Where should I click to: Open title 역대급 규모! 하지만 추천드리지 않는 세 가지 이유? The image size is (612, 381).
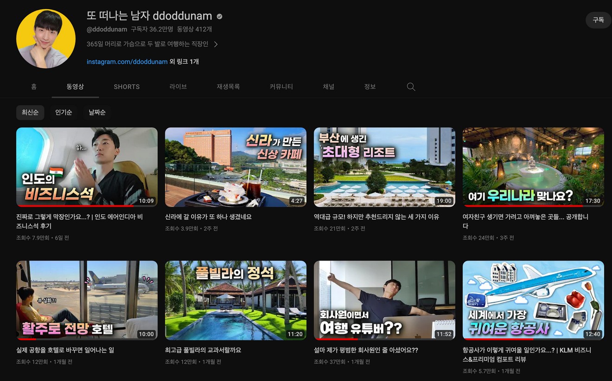pyautogui.click(x=376, y=217)
